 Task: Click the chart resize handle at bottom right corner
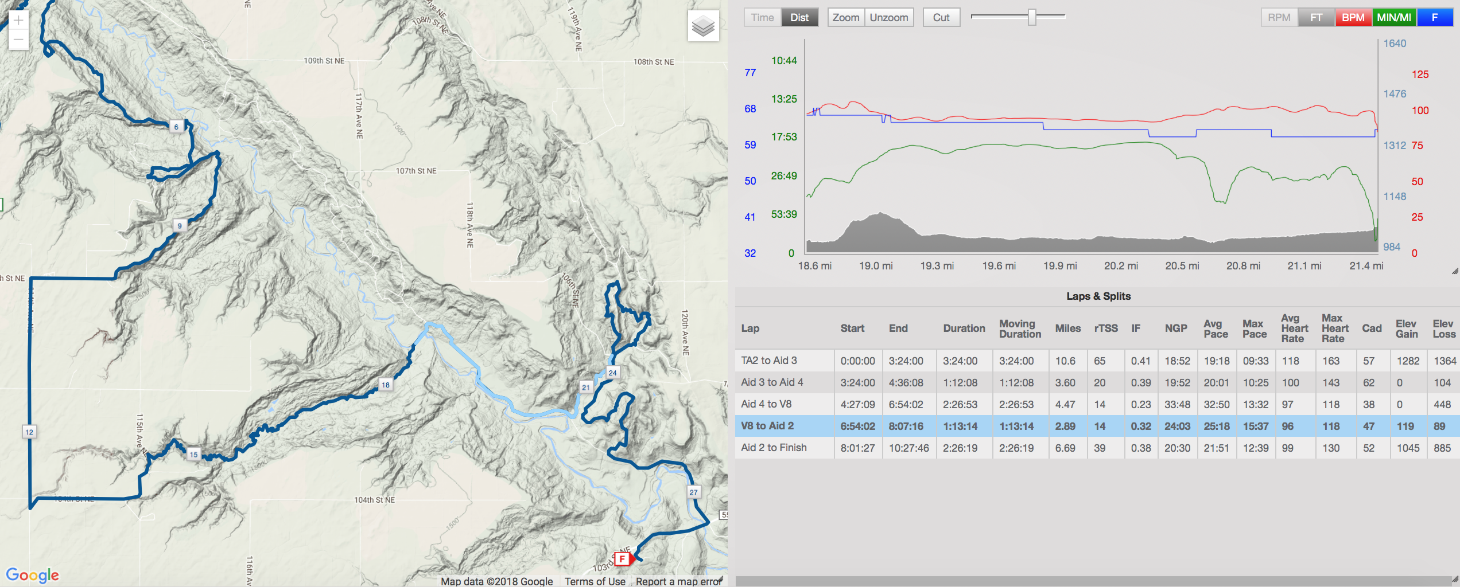tap(1455, 271)
